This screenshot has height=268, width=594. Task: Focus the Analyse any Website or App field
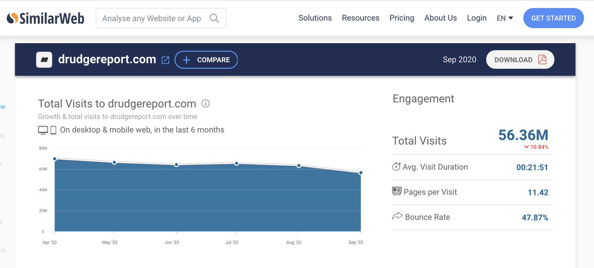161,18
